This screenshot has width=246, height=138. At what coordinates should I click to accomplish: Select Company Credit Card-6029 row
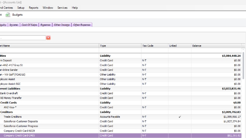point(120,131)
